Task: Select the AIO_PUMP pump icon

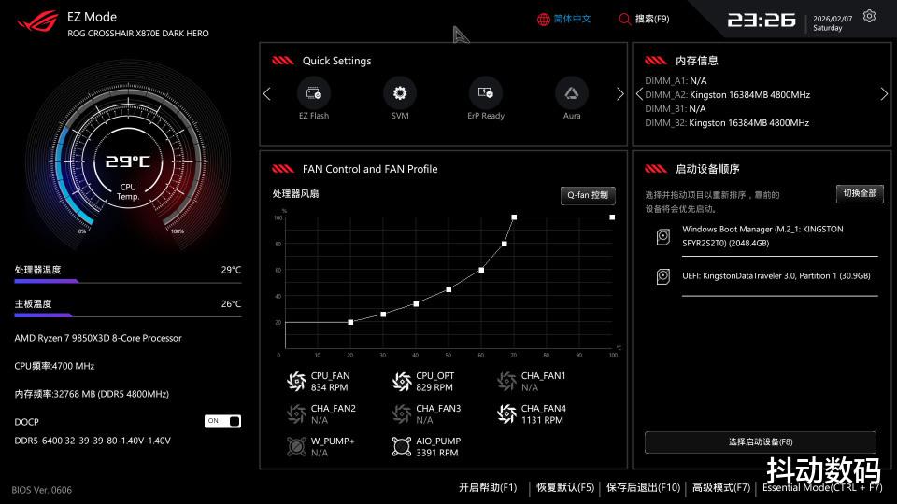Action: [x=402, y=446]
